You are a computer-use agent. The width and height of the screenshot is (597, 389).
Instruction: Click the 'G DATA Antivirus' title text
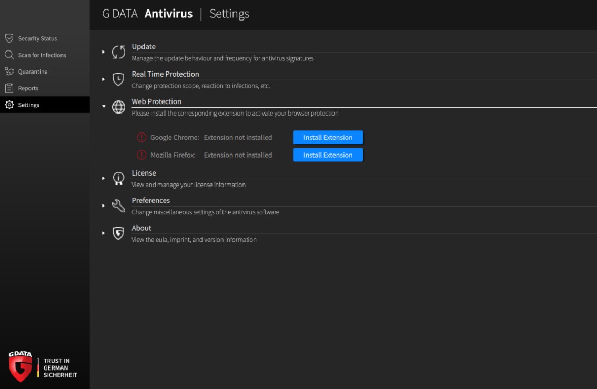pyautogui.click(x=147, y=14)
